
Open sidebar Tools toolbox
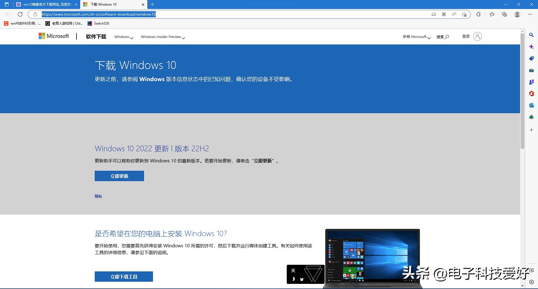coord(532,70)
